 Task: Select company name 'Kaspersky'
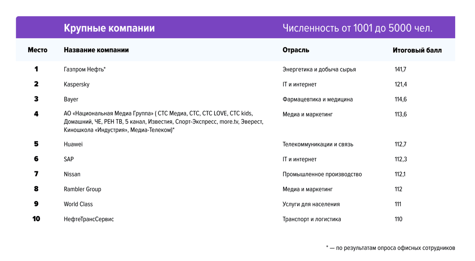coord(77,84)
